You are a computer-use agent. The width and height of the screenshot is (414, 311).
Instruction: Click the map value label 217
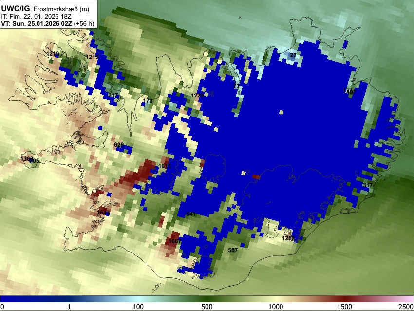click(113, 95)
